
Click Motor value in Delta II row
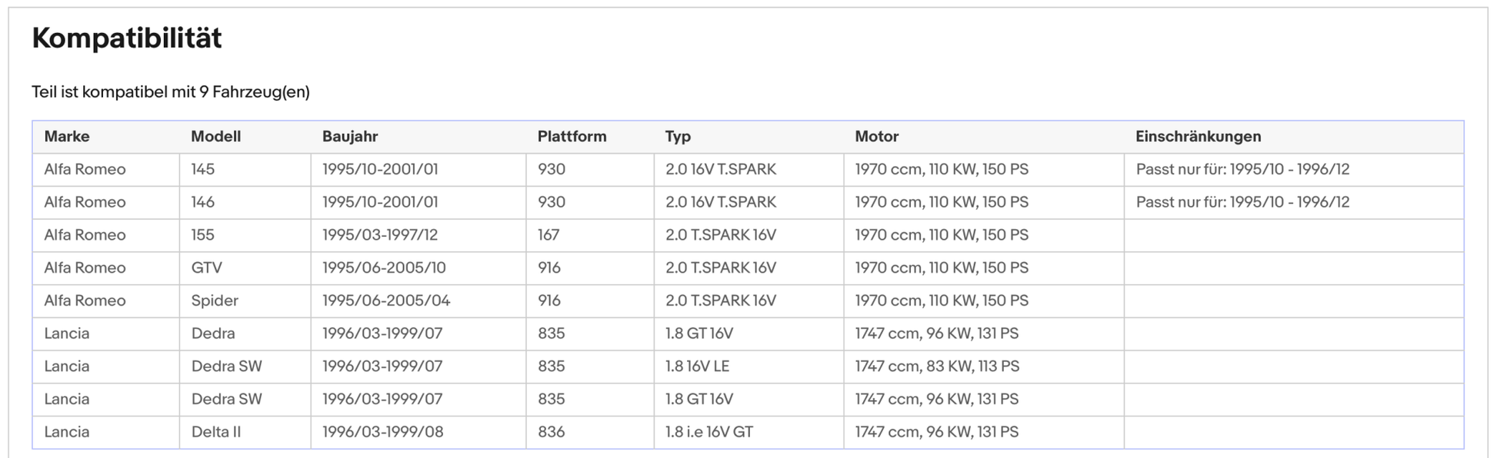tap(936, 432)
